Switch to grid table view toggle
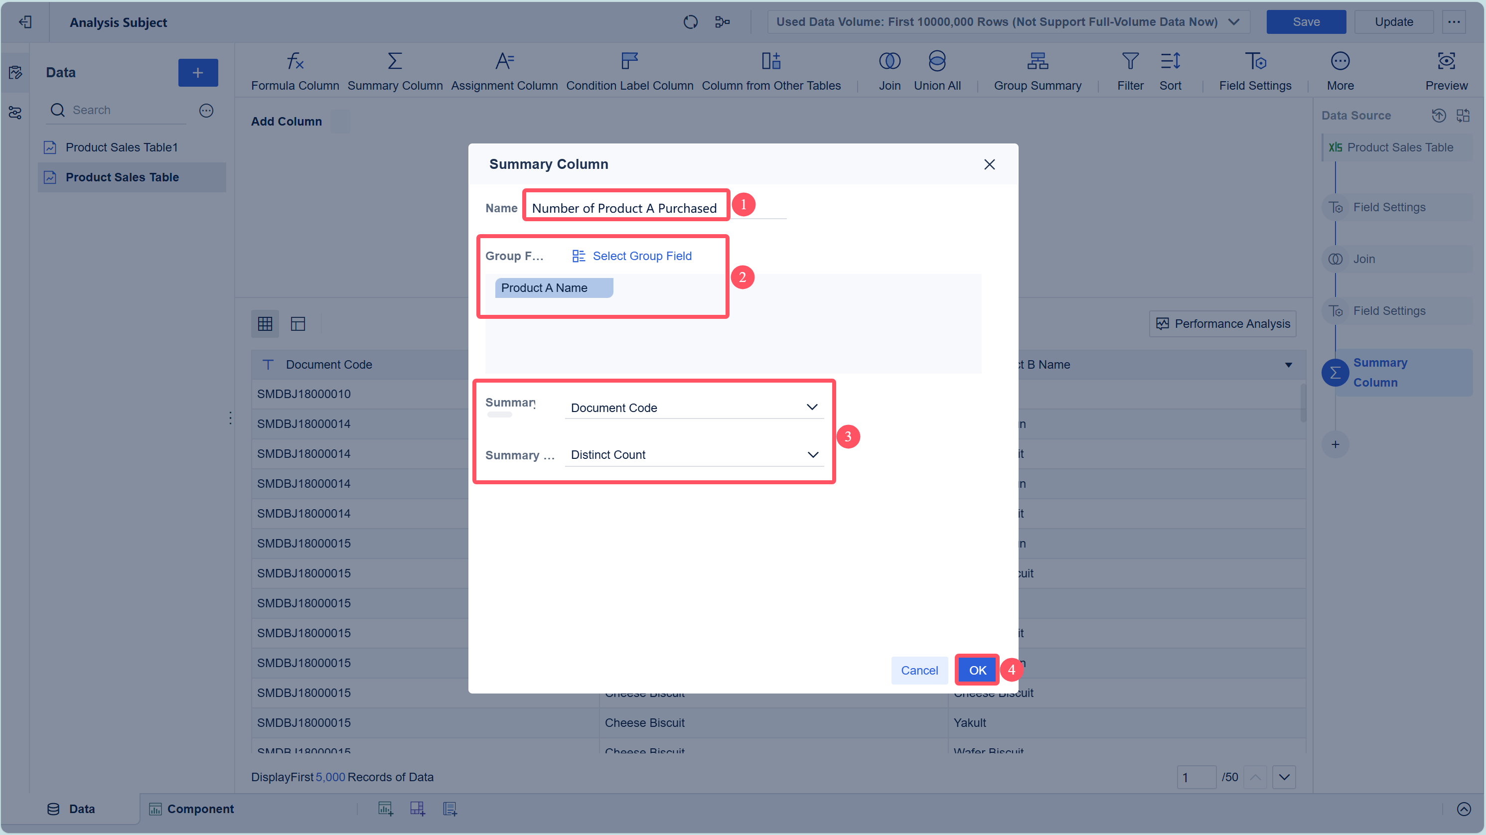1486x835 pixels. [265, 323]
